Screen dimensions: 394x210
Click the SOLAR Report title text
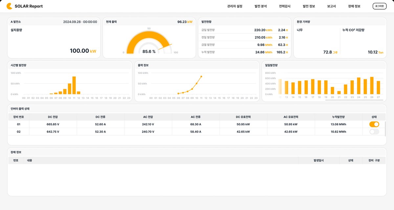coord(29,6)
